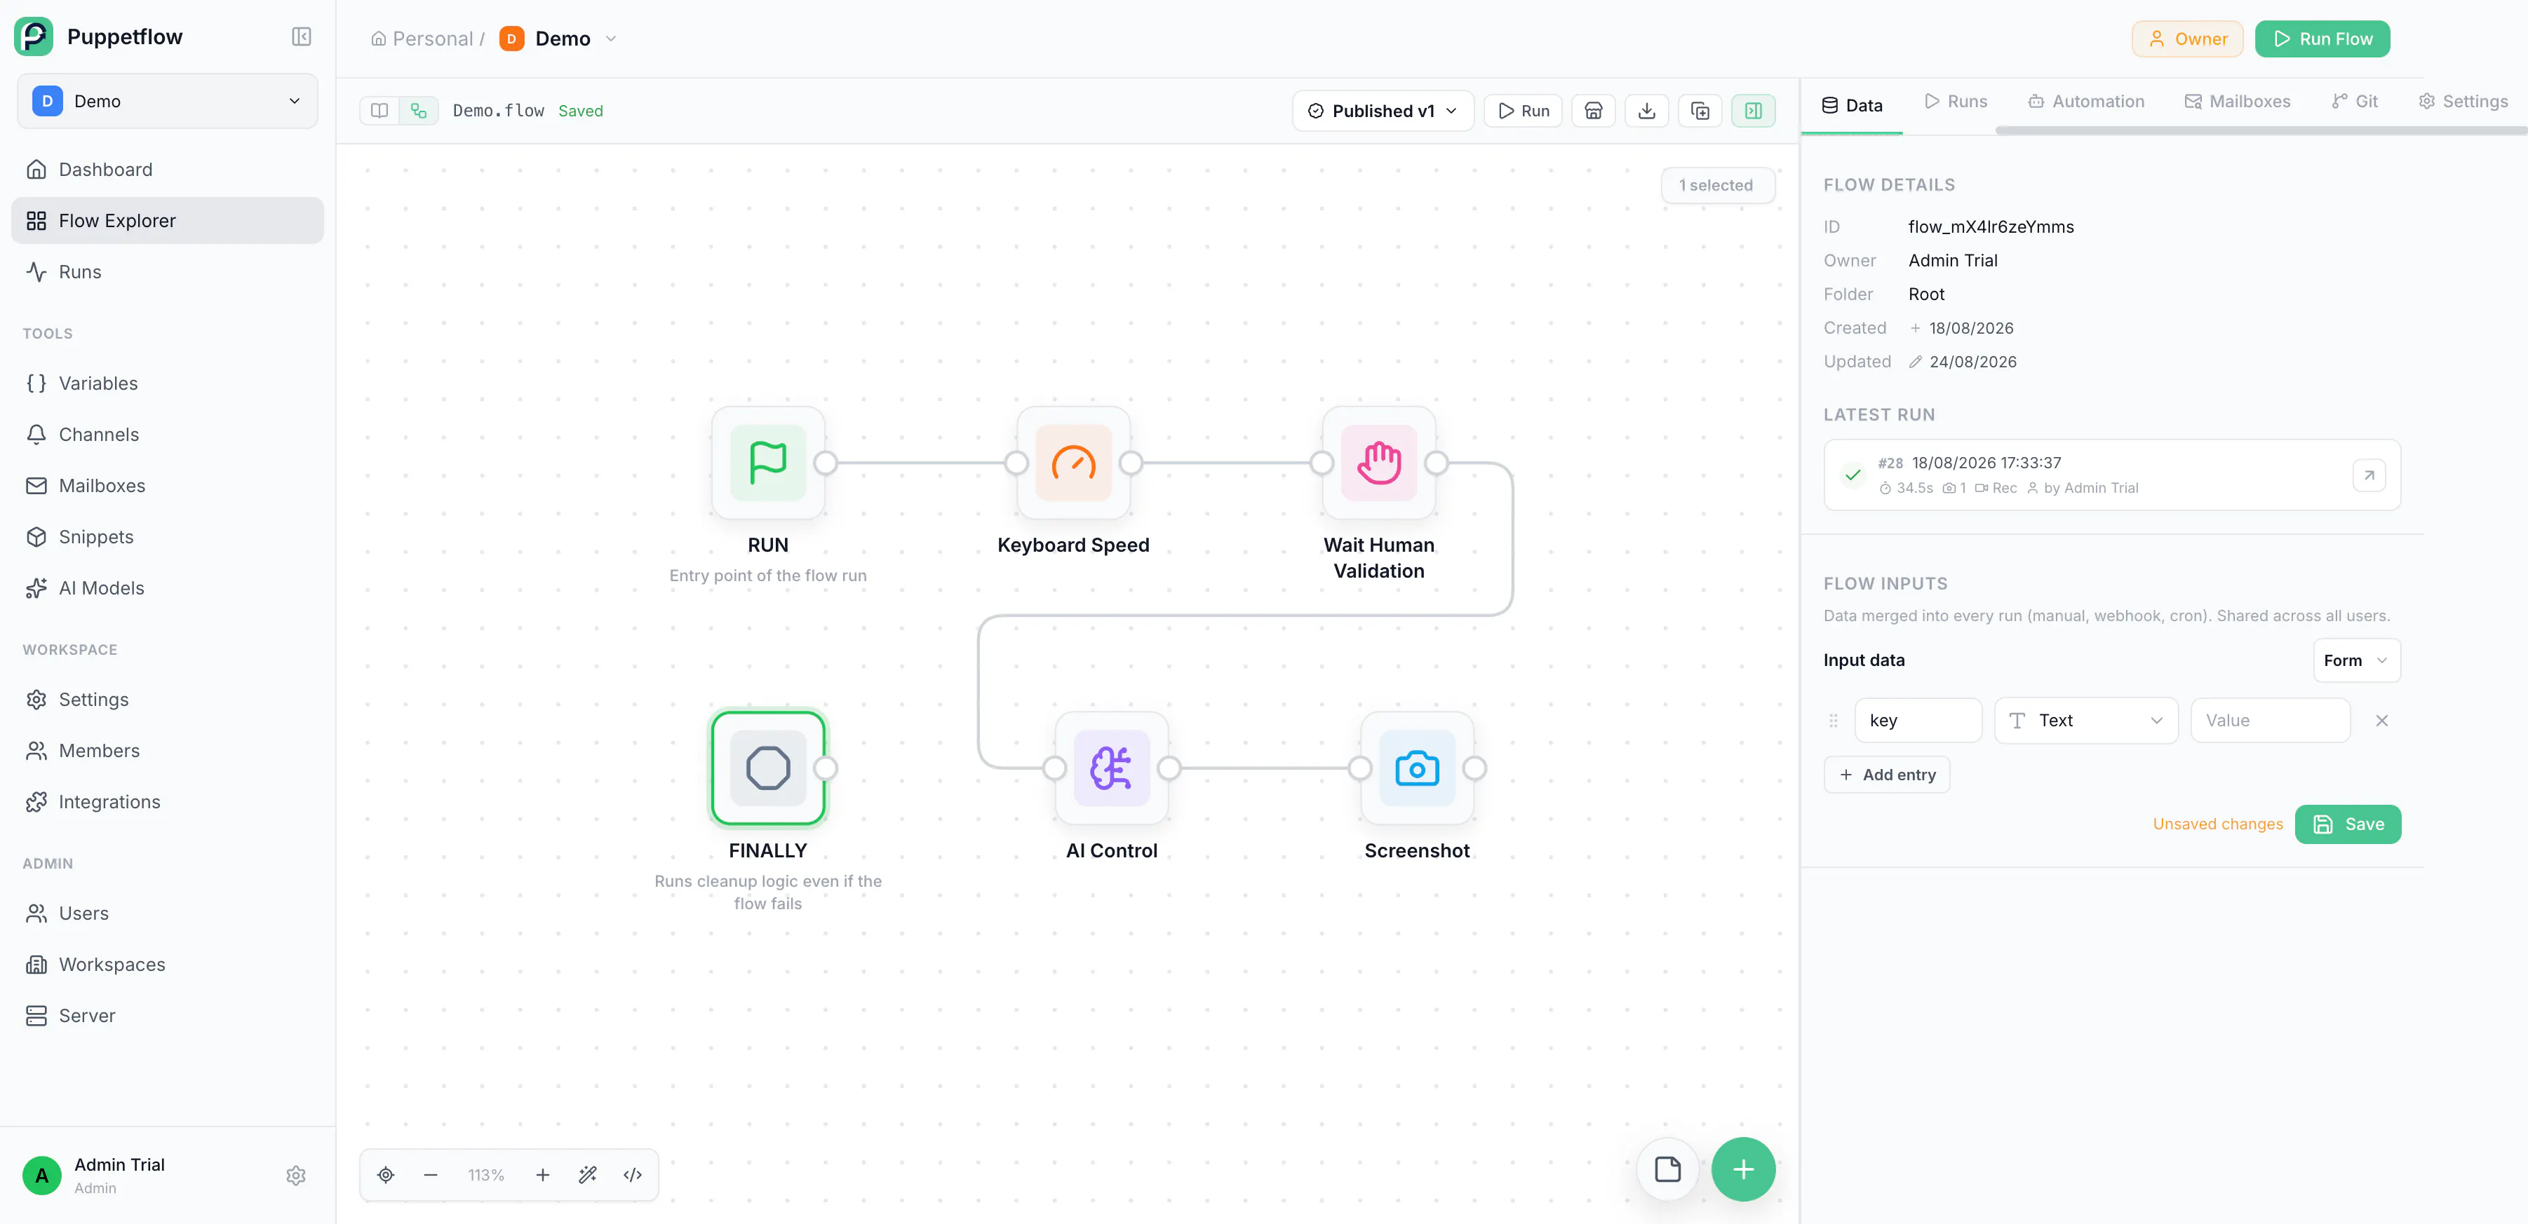Switch to the Runs tab in right panel
The image size is (2528, 1224).
pos(1955,101)
